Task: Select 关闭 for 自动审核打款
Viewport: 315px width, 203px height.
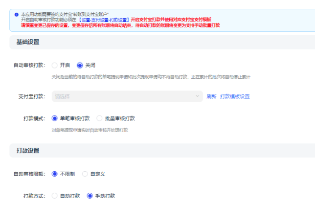Action: coord(80,65)
